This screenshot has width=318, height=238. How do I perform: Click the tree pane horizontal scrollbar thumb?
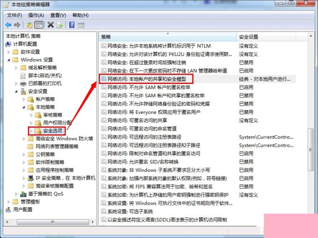pyautogui.click(x=53, y=222)
